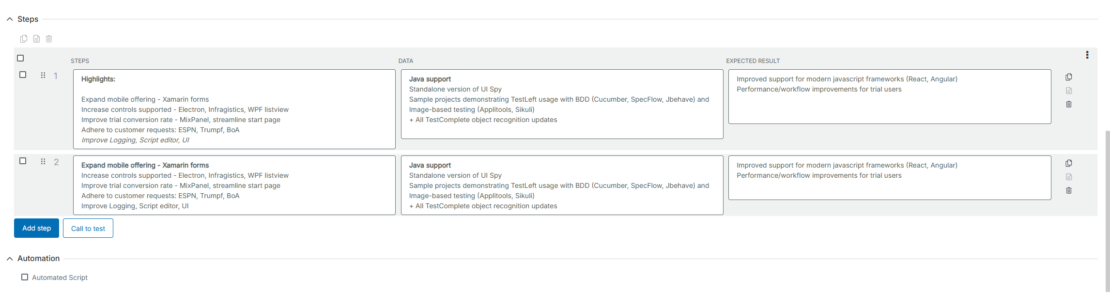
Task: Open the three-dot options menu for steps
Action: click(1087, 55)
